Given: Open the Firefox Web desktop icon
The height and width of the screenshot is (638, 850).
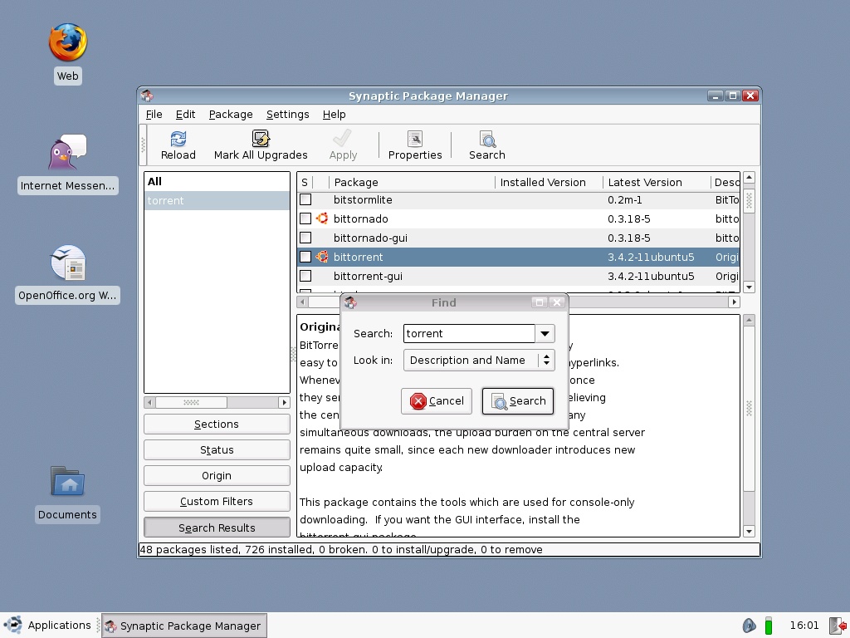Looking at the screenshot, I should pos(68,42).
